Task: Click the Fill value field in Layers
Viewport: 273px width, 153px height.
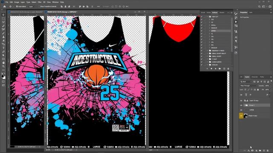Action: pyautogui.click(x=267, y=90)
